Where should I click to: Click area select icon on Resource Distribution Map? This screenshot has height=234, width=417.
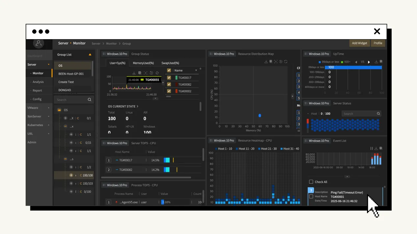(x=276, y=62)
